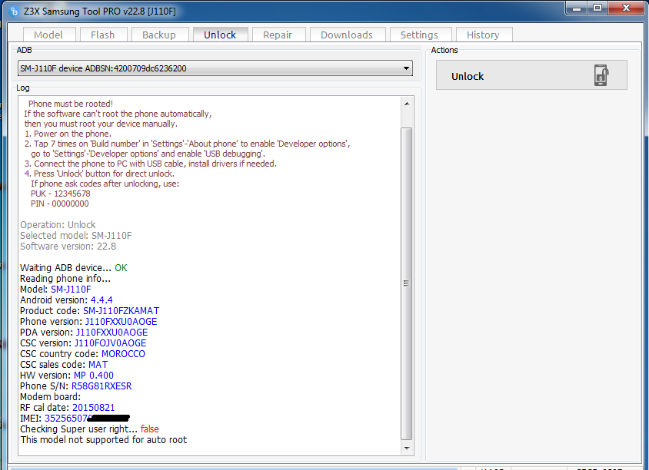Click the HW version MP 0.400 value
Screen dimensions: 649x470
(x=94, y=376)
